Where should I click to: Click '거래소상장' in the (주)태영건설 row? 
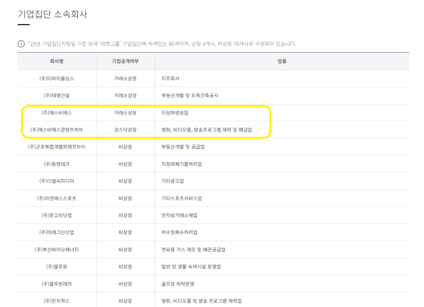point(125,95)
